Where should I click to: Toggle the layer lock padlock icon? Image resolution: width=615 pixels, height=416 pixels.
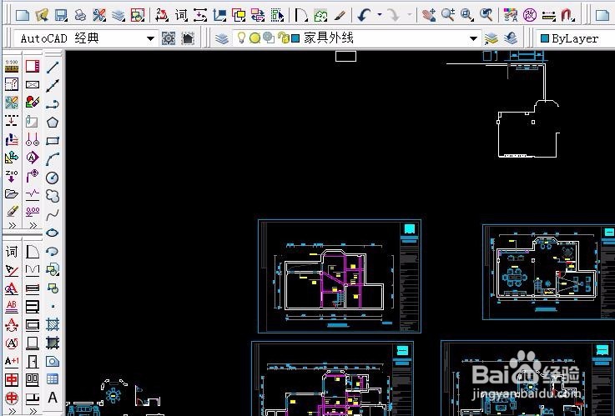283,38
